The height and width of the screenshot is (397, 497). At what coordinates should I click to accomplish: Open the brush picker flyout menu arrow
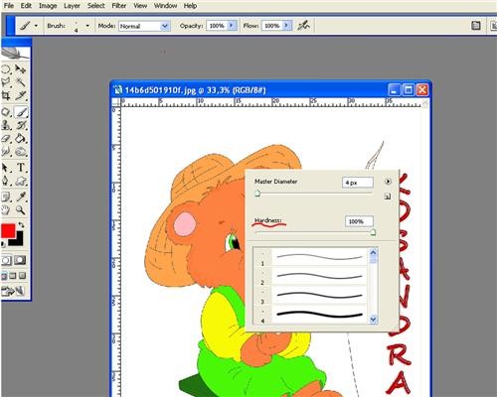[x=388, y=182]
